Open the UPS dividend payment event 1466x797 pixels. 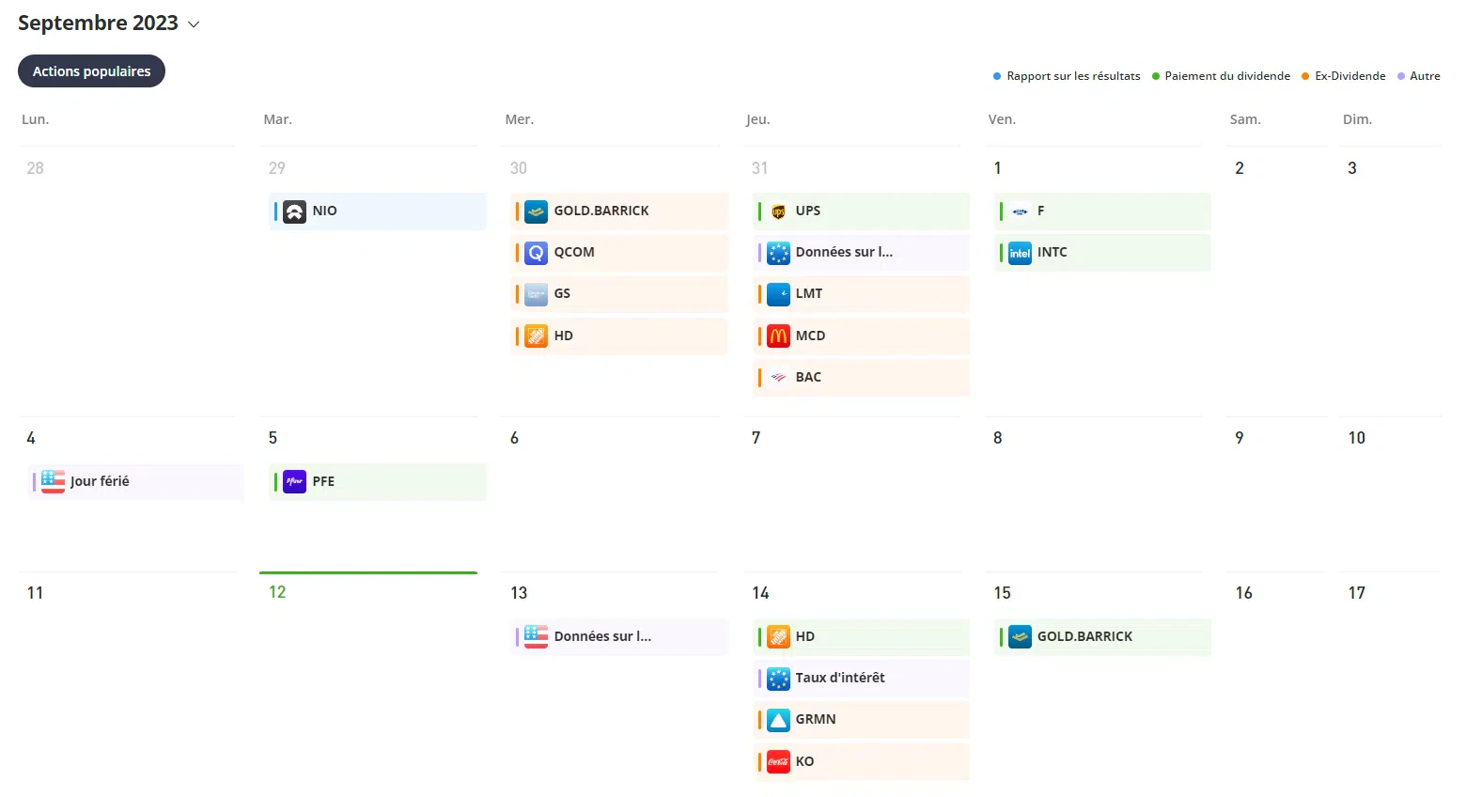pos(861,211)
